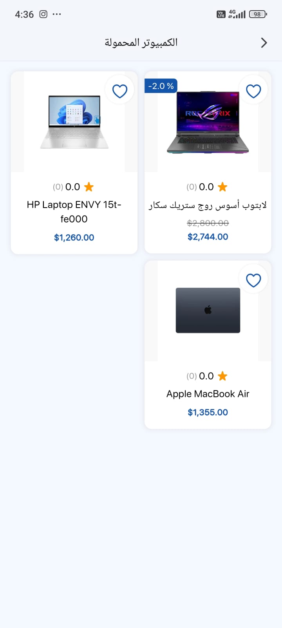Viewport: 282px width, 628px height.
Task: Click the HP Laptop ENVY 15t-fe000 title
Action: 74,212
